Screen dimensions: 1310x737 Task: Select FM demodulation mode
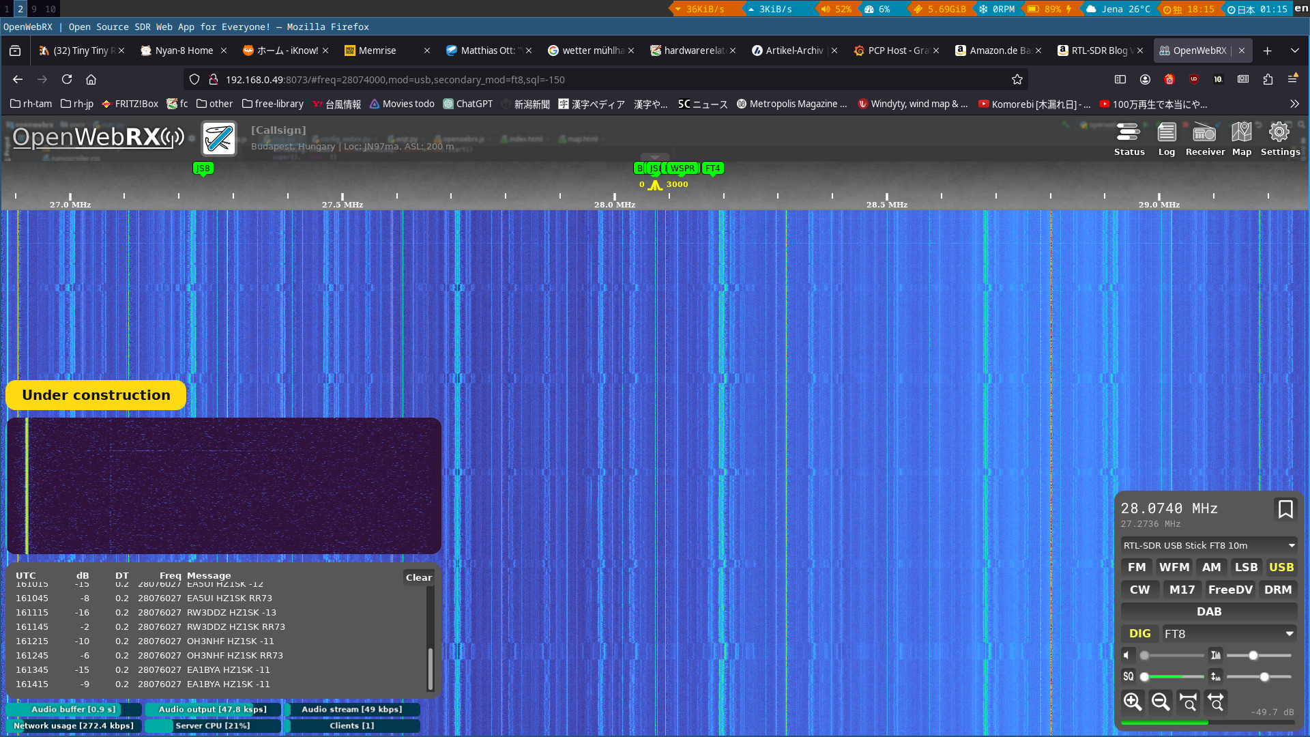coord(1137,567)
